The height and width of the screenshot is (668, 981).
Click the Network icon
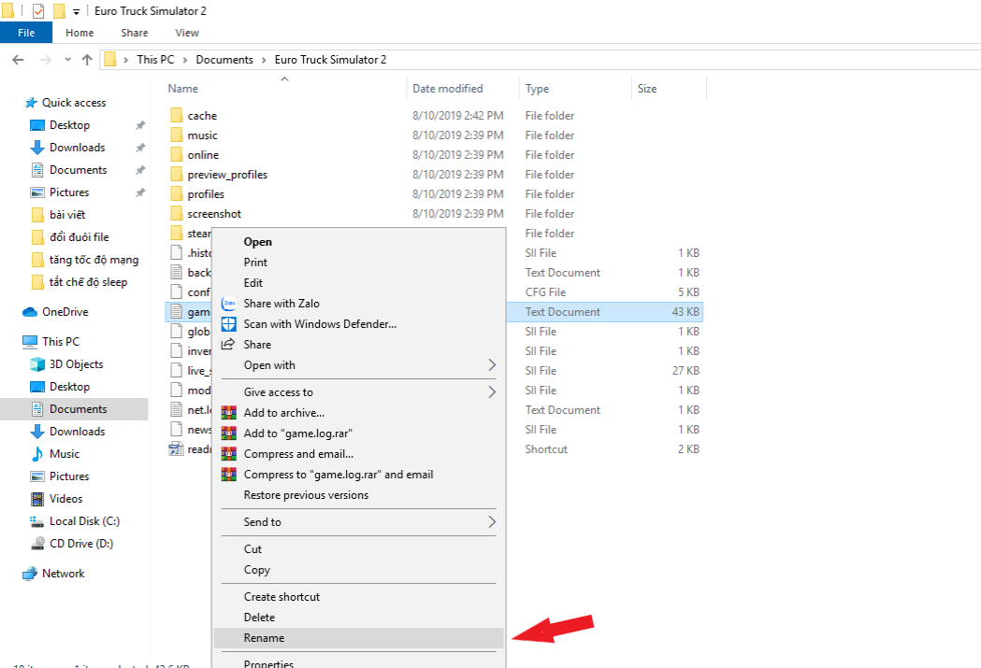(30, 573)
